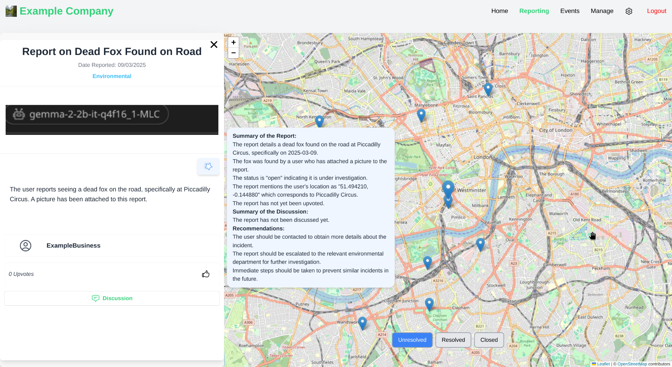672x367 pixels.
Task: Zoom out on the map
Action: 233,53
